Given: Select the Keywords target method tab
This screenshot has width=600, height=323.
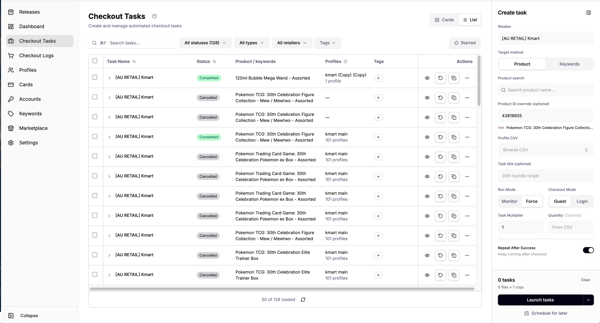Looking at the screenshot, I should [569, 64].
